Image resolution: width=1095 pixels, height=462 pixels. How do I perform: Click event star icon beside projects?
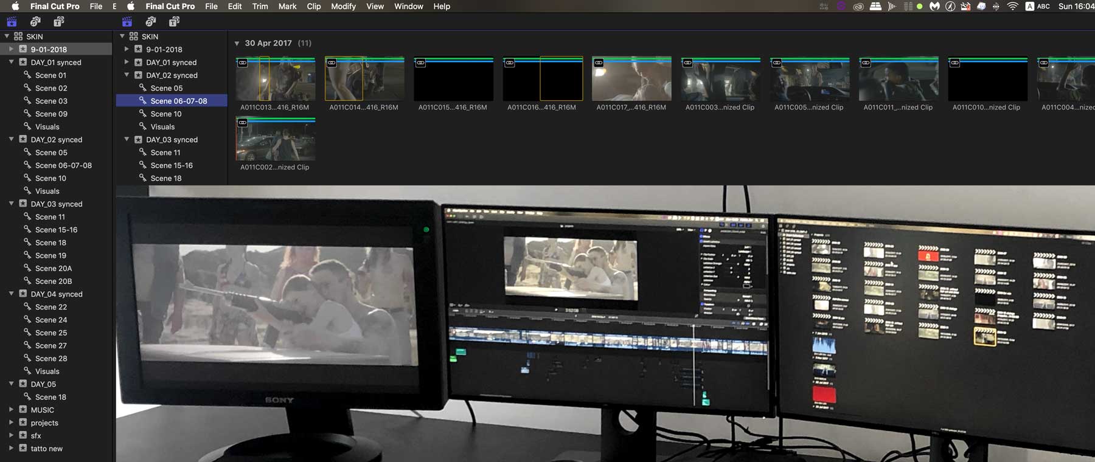pos(23,422)
